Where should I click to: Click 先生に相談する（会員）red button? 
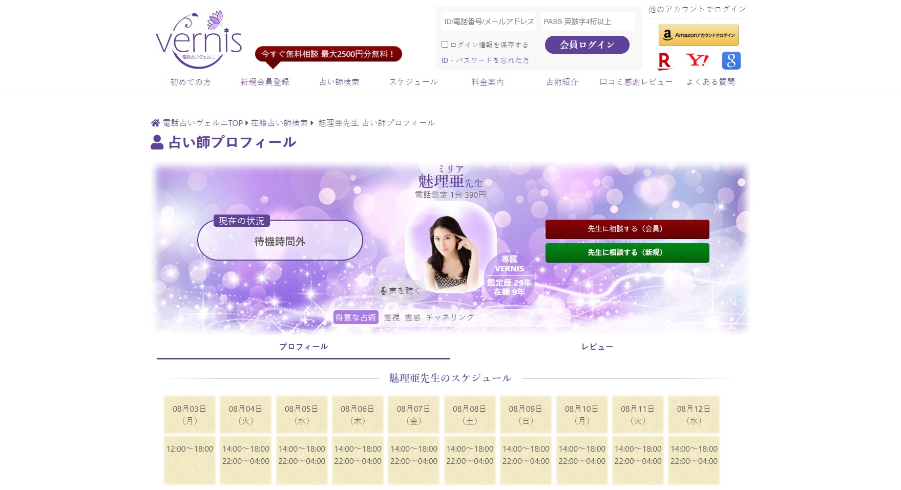click(x=627, y=229)
